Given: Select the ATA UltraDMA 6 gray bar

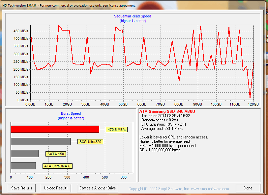Looking at the screenshot, I should coord(23,166).
